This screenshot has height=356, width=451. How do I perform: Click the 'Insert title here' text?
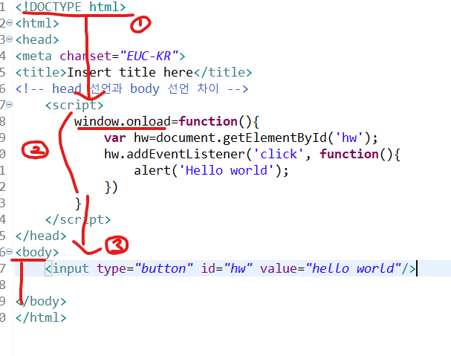[130, 72]
